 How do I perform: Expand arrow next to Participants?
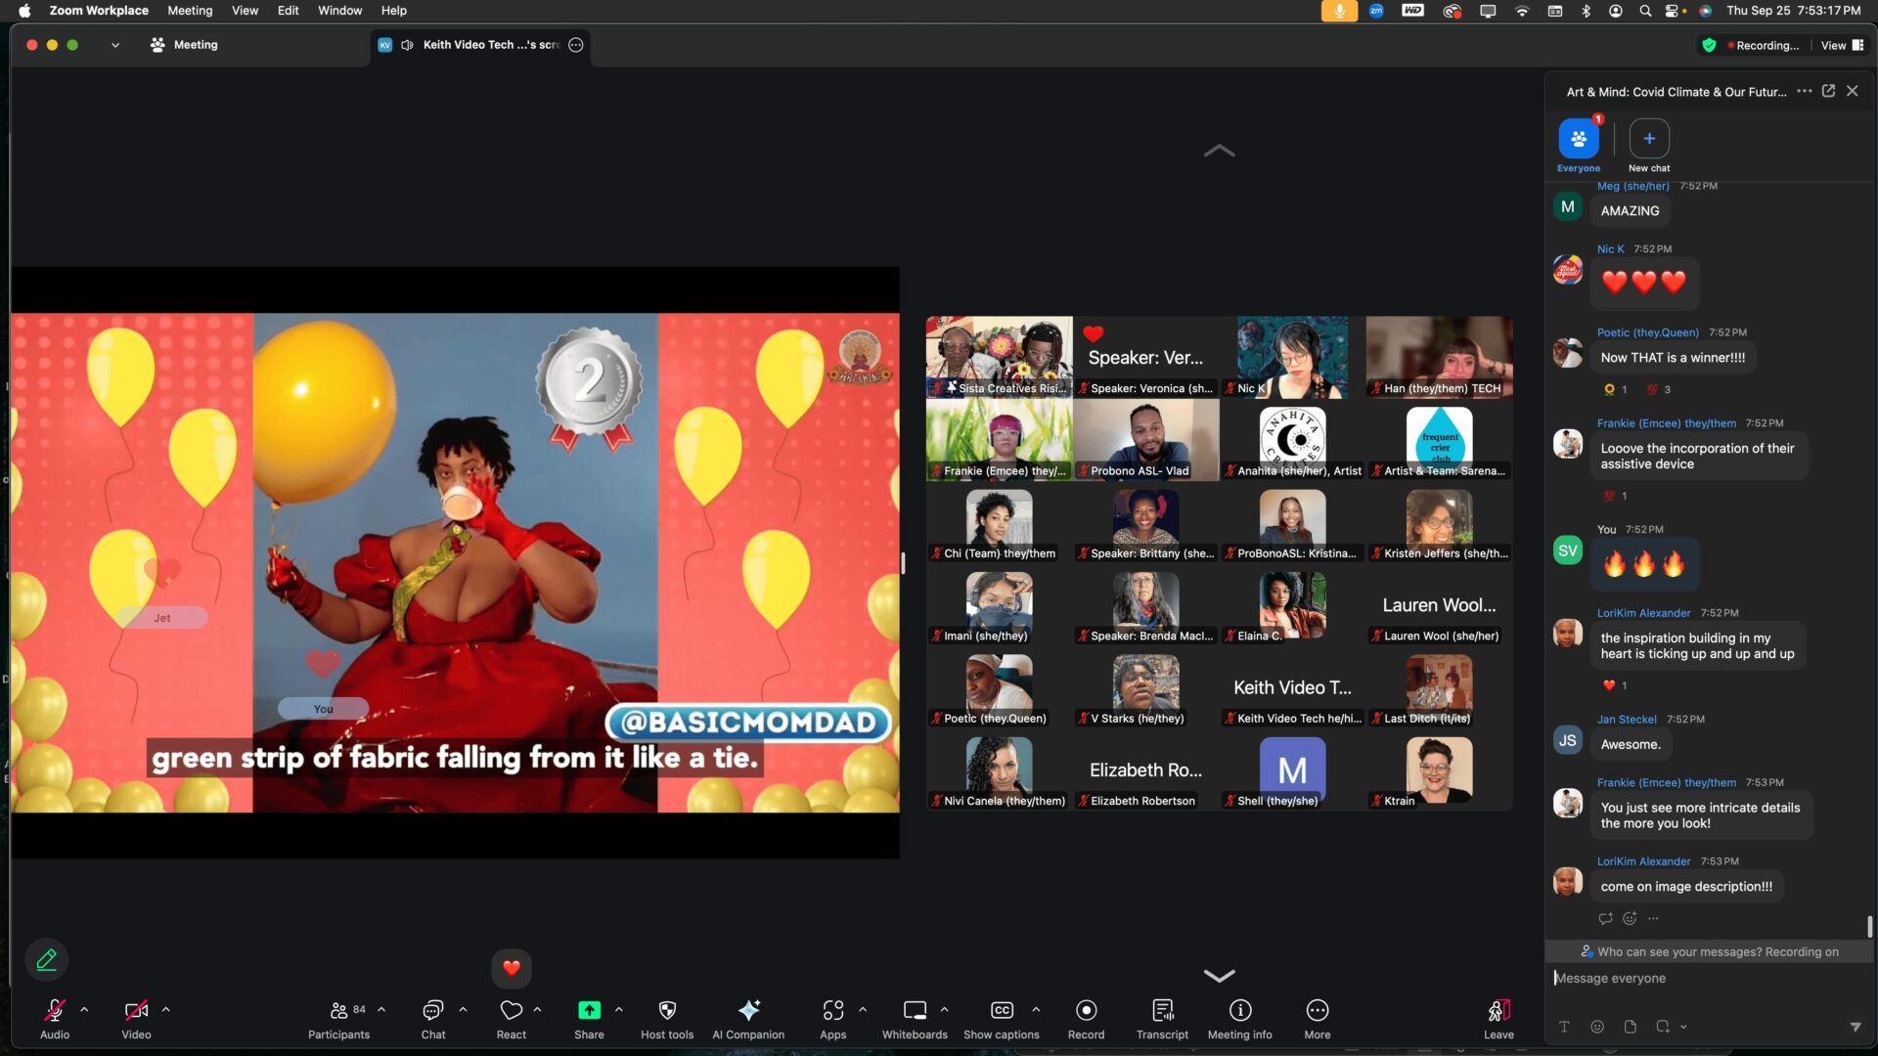[x=381, y=1010]
